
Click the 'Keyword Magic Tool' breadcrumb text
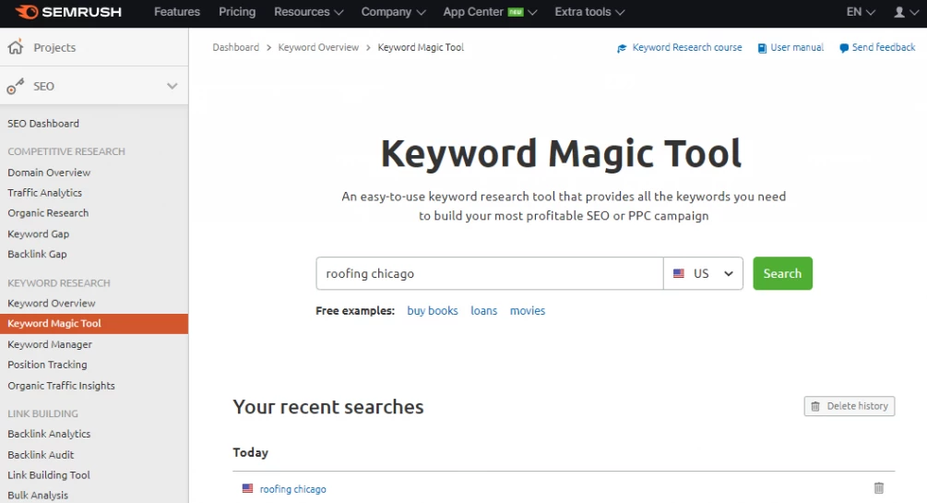click(421, 47)
